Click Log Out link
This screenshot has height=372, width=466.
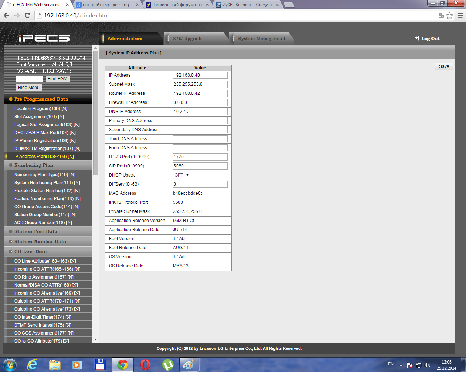point(430,39)
